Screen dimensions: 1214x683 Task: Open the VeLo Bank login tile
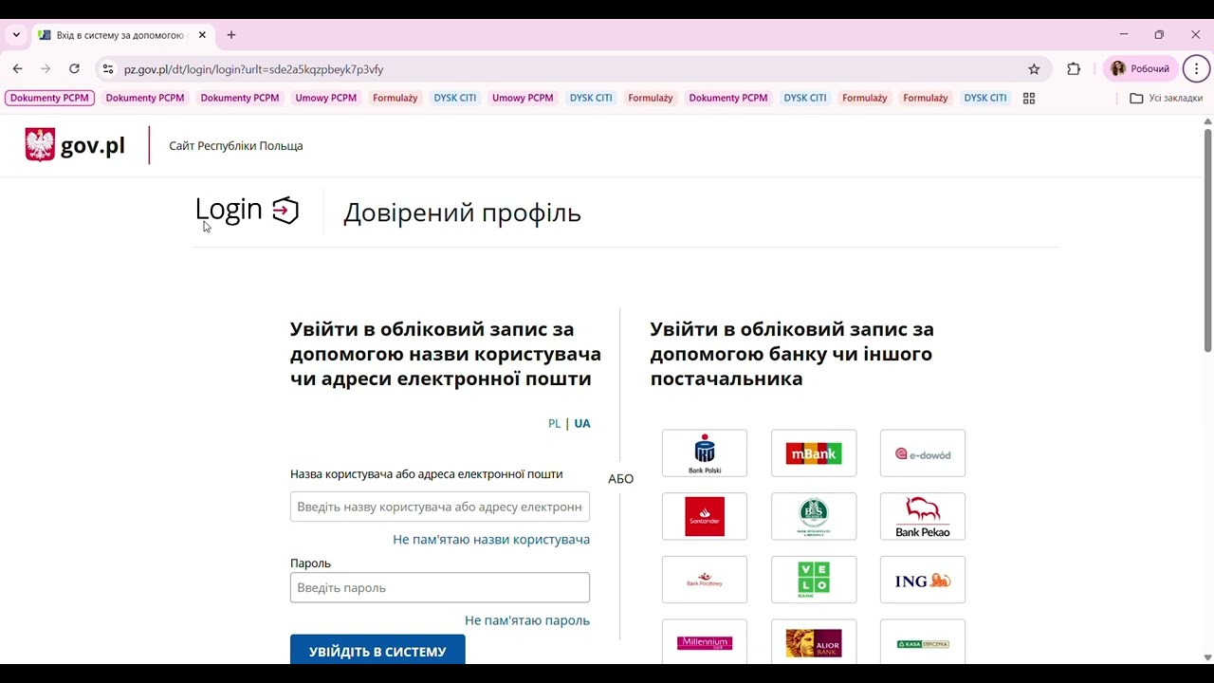[814, 580]
